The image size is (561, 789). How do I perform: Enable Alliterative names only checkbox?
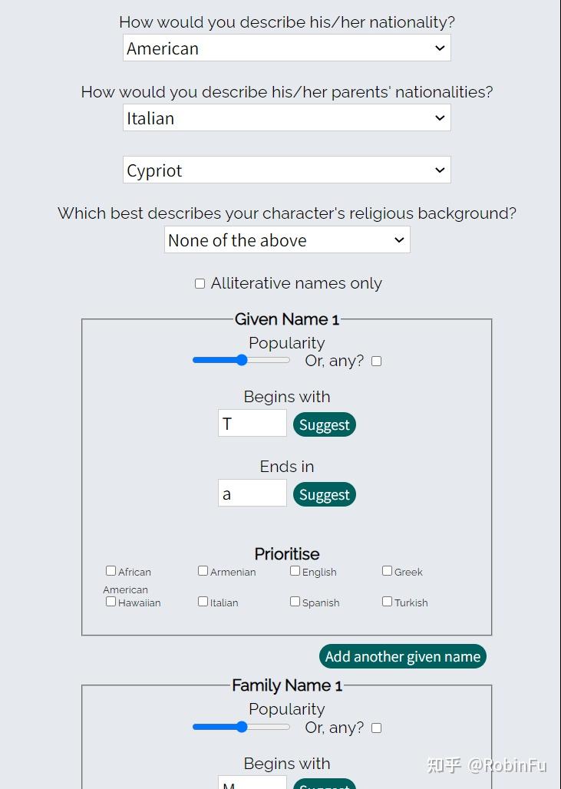coord(200,284)
